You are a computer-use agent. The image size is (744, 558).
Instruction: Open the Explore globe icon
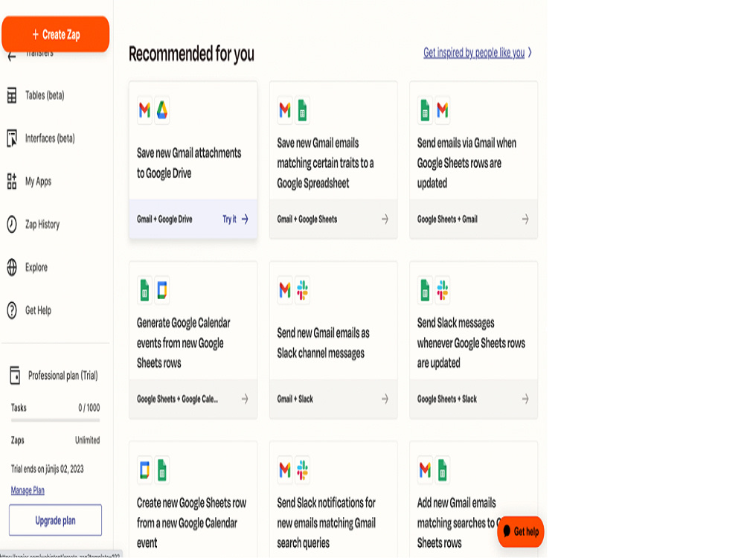tap(12, 267)
